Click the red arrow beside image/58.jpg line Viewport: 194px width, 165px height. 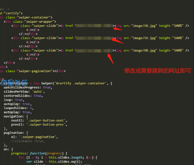pos(118,29)
